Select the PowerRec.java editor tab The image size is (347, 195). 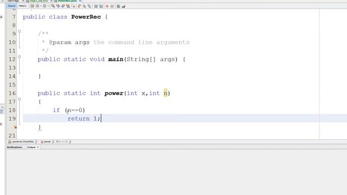67,1
